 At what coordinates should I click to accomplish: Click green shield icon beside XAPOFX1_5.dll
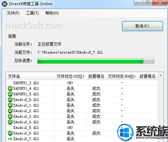pyautogui.click(x=10, y=94)
